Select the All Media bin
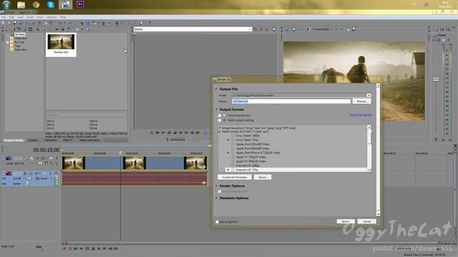 [x=20, y=35]
